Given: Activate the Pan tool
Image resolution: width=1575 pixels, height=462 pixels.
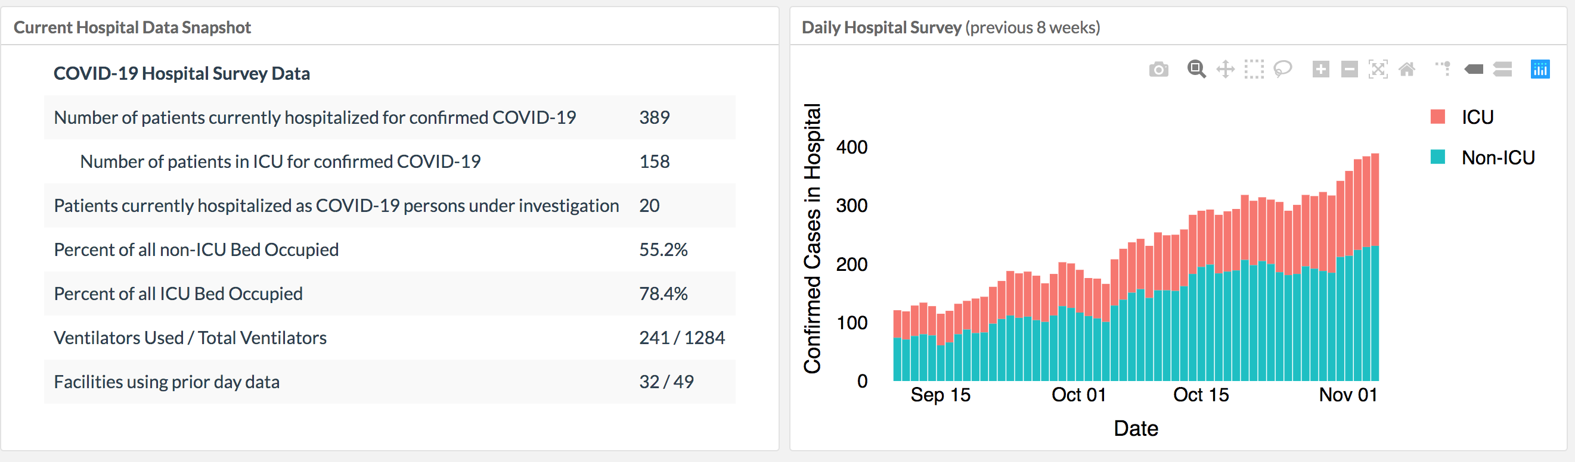Looking at the screenshot, I should pos(1225,70).
